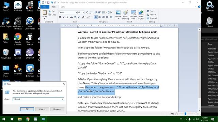Open the highlight color dropdown arrow
The height and width of the screenshot is (122, 218).
pyautogui.click(x=91, y=17)
